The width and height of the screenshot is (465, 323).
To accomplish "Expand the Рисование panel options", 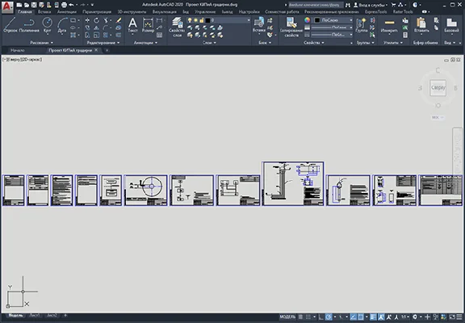I will click(41, 43).
